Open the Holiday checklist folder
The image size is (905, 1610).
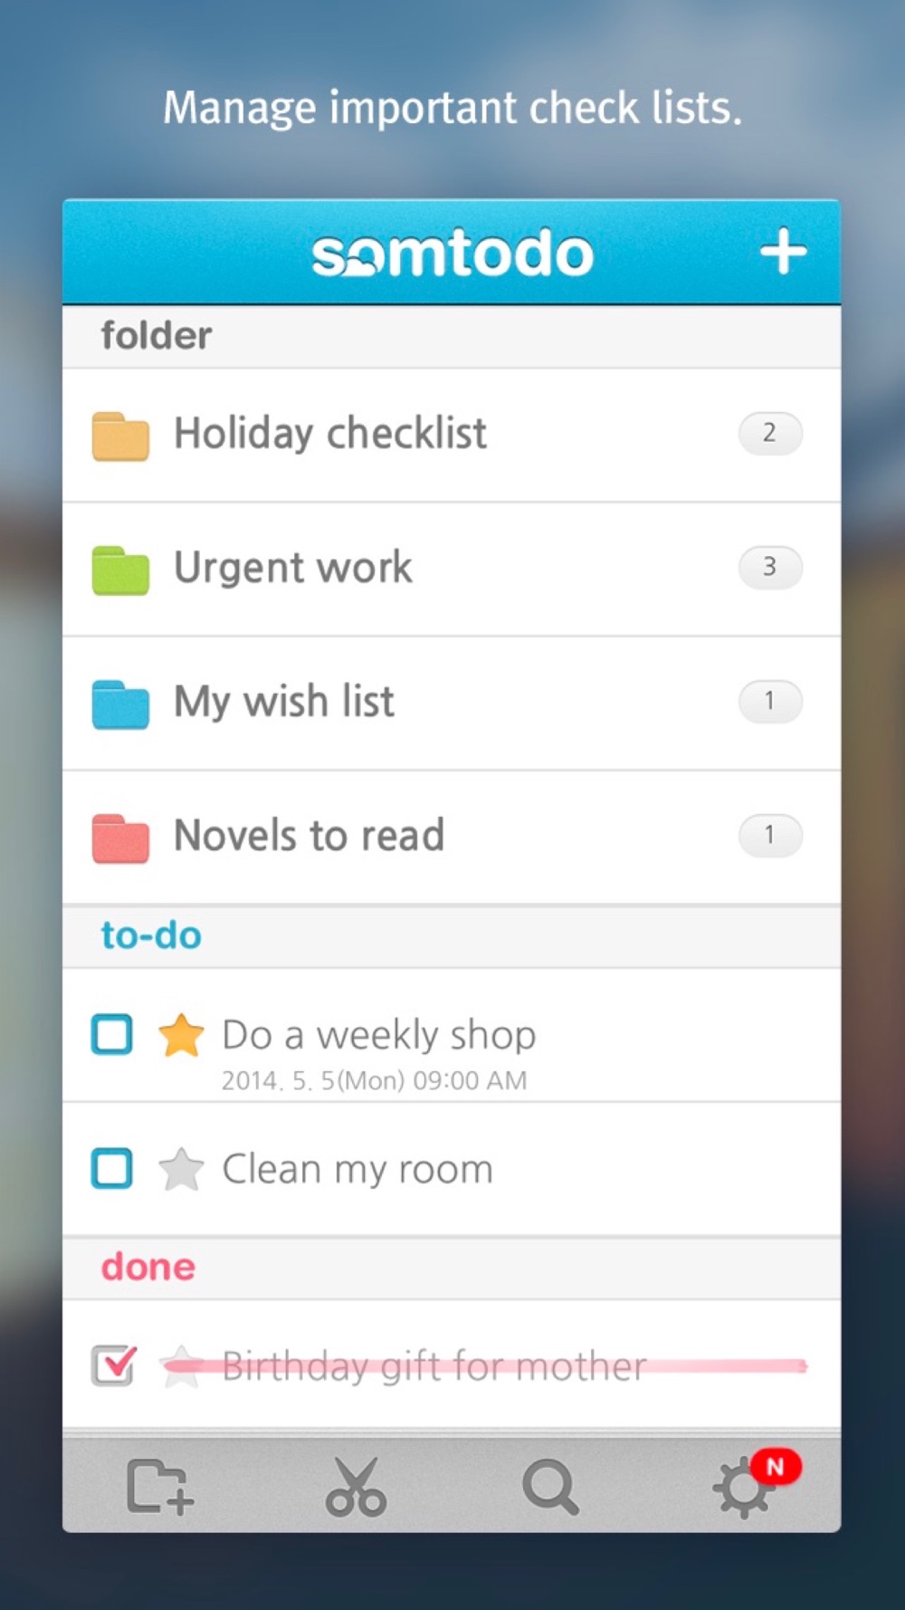tap(331, 434)
